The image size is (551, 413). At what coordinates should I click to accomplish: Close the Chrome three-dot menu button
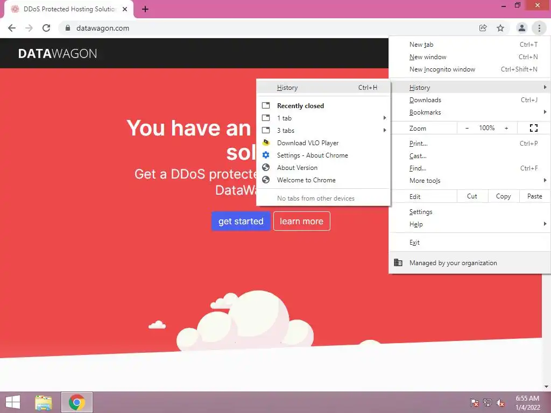pyautogui.click(x=539, y=28)
